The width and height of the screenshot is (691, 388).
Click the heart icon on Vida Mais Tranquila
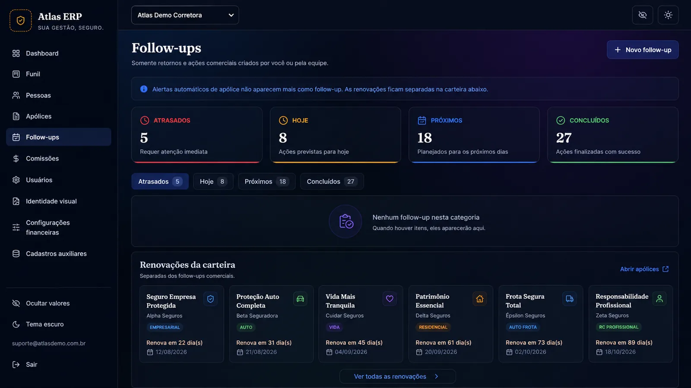(390, 299)
